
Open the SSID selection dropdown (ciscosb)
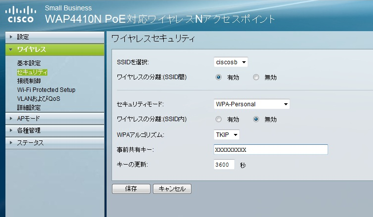click(231, 62)
